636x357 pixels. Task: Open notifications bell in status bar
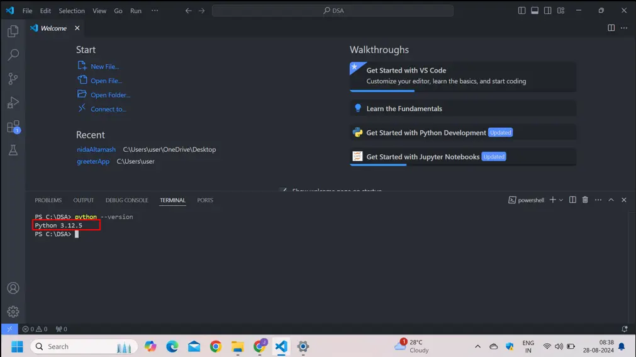[625, 329]
